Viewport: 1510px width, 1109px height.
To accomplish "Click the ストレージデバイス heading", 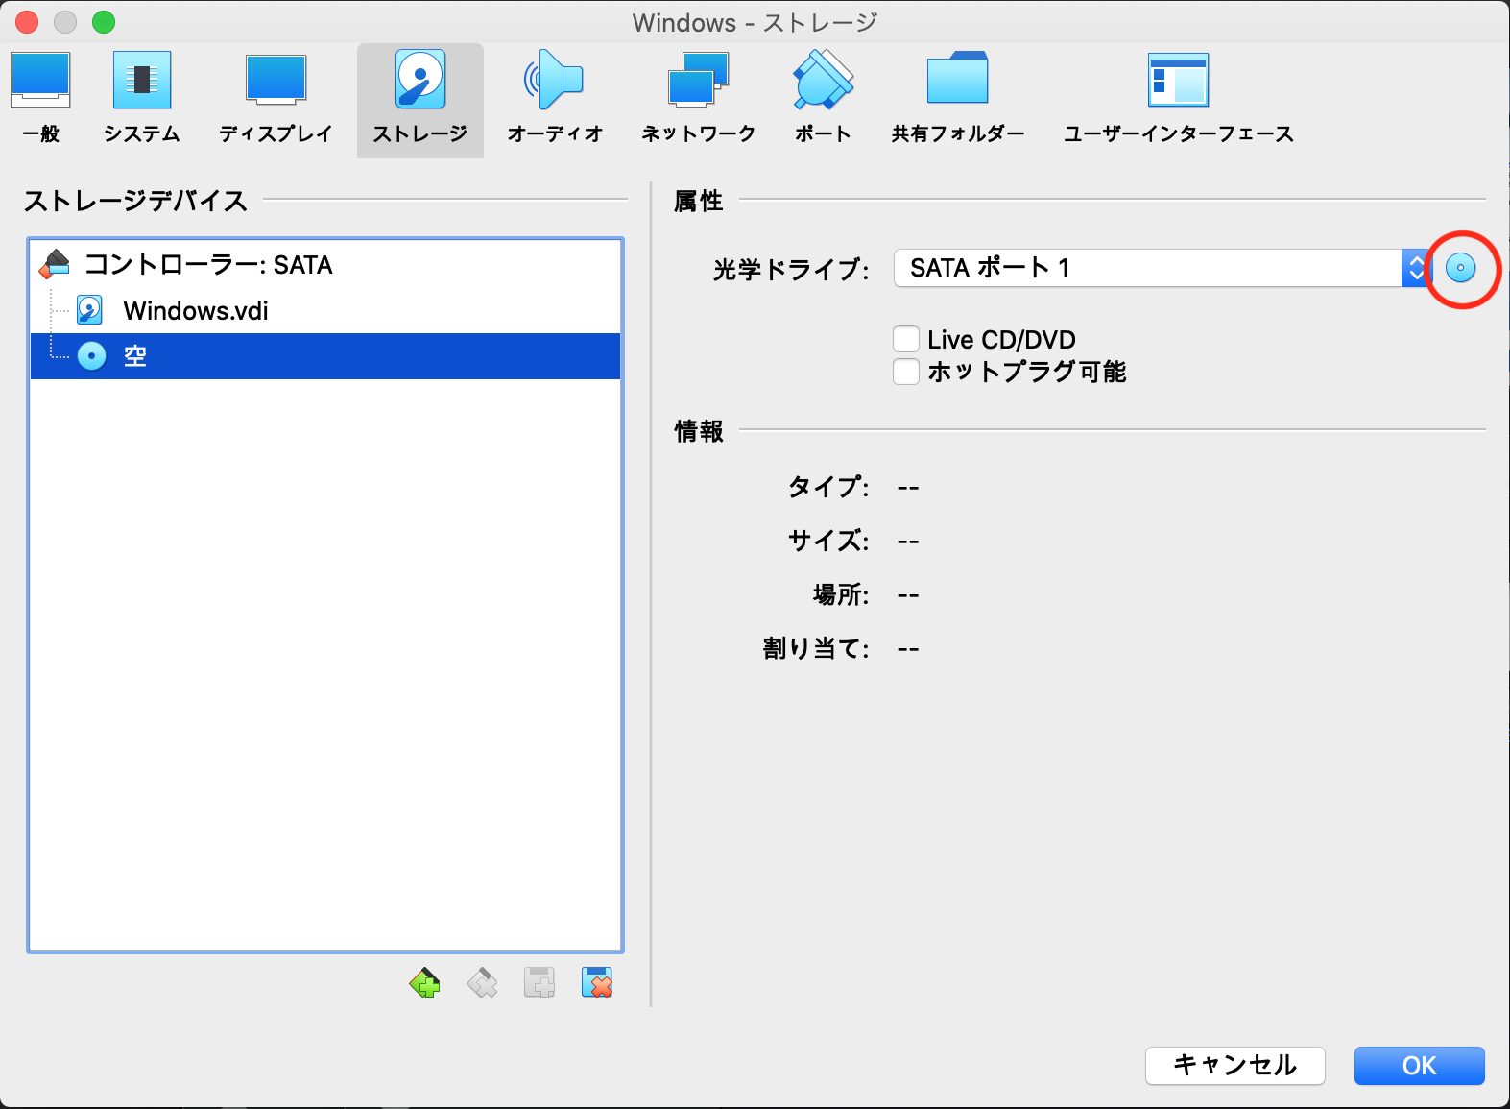I will (135, 201).
